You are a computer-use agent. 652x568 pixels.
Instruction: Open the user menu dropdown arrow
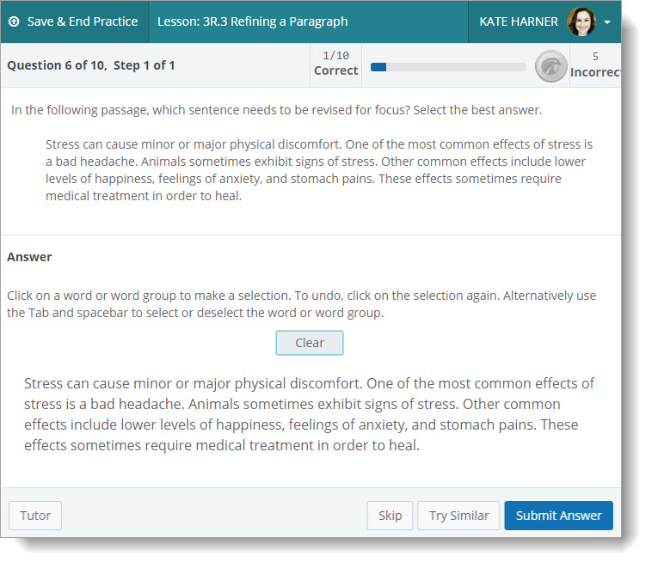607,22
